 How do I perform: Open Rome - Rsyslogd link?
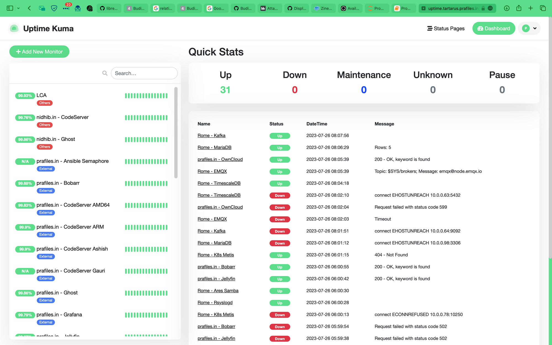[215, 303]
